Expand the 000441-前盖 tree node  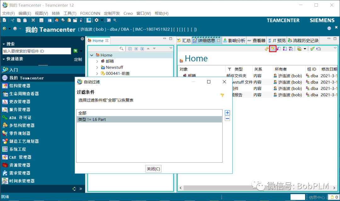[x=97, y=73]
